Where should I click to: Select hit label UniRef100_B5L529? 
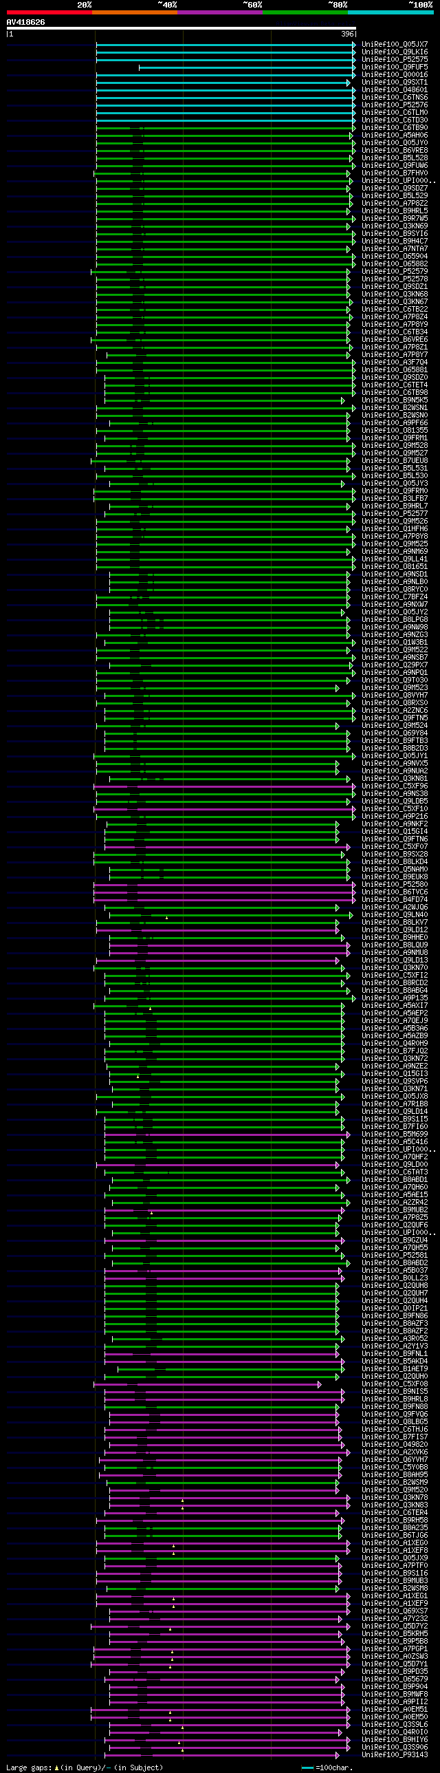(x=395, y=196)
